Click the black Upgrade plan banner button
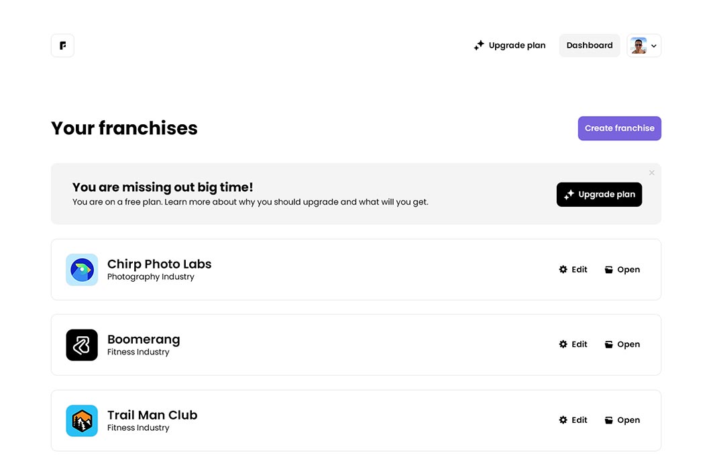 (x=599, y=195)
